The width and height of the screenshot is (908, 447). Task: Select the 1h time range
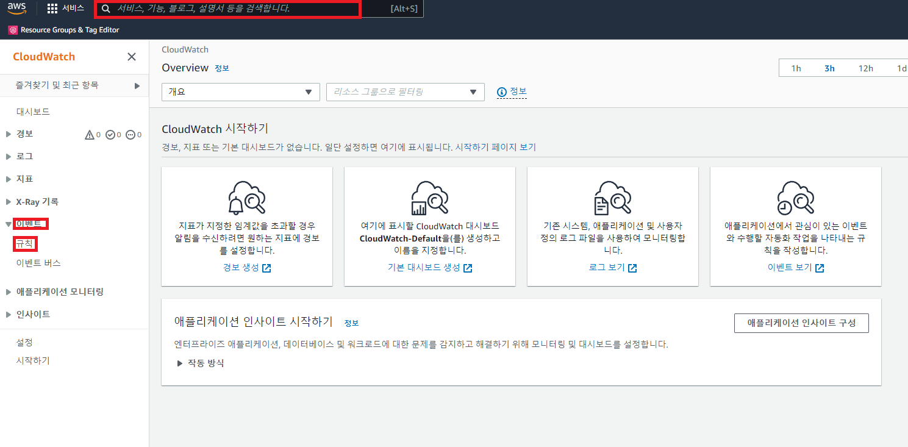point(796,68)
